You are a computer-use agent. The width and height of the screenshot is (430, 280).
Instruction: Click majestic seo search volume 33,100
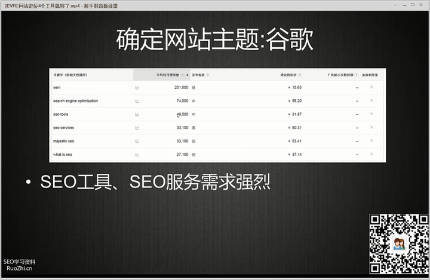182,141
